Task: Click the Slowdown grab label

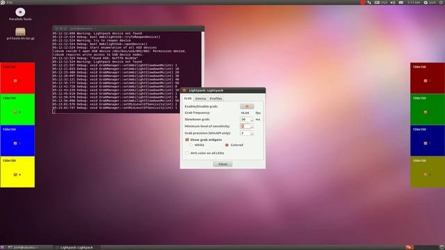Action: tap(197, 119)
